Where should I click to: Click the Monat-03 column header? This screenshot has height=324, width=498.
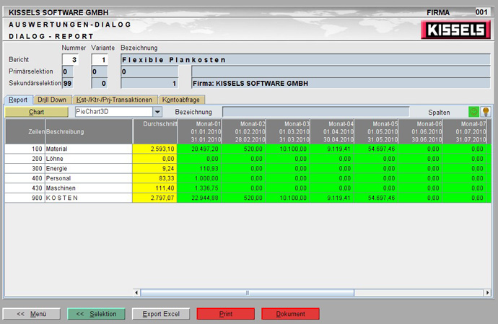pyautogui.click(x=287, y=131)
